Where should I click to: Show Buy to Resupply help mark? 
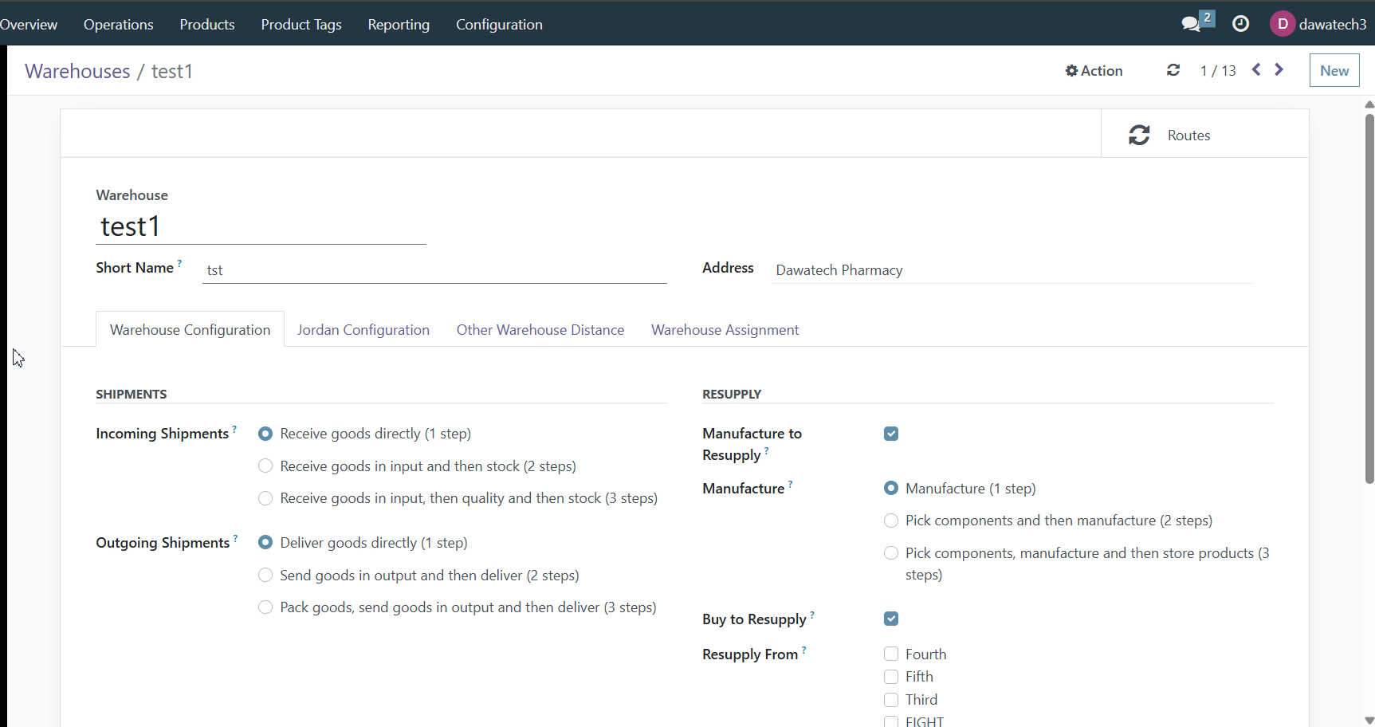(x=812, y=615)
